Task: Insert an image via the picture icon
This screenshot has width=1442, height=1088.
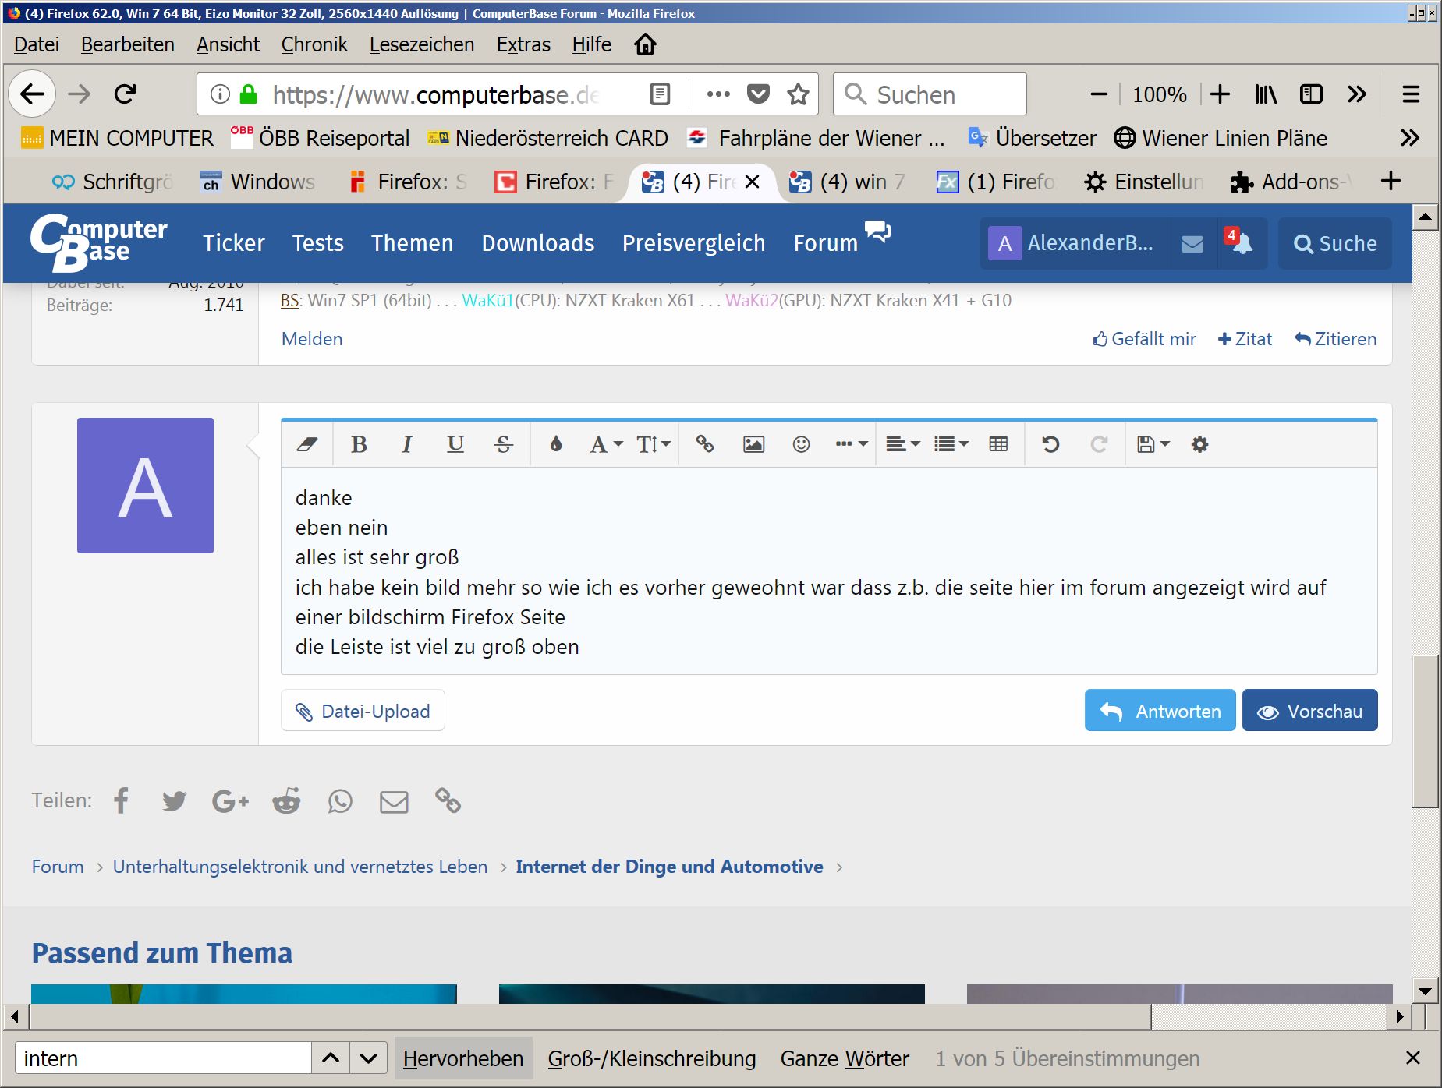Action: [753, 444]
